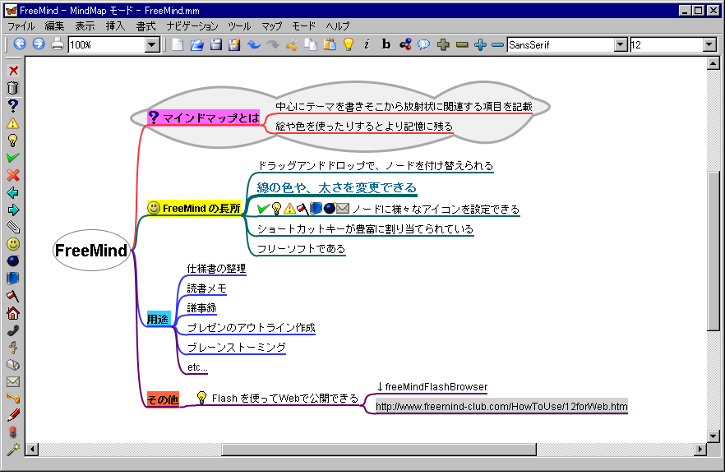Open the SansSerif font dropdown arrow

click(x=621, y=45)
